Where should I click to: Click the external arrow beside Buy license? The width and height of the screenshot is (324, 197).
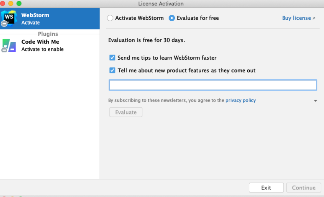(x=314, y=18)
